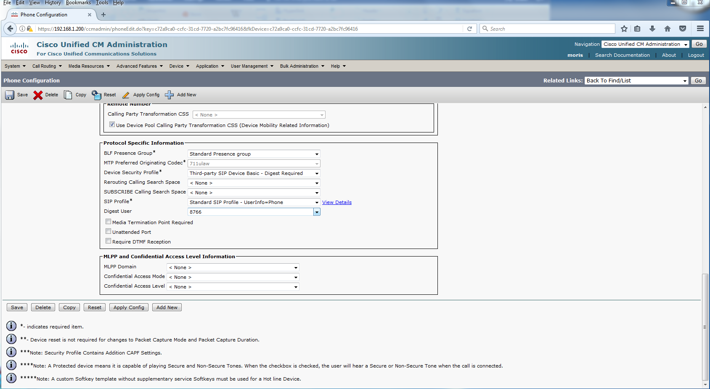The height and width of the screenshot is (389, 710).
Task: Open the Media Resources menu
Action: 89,66
